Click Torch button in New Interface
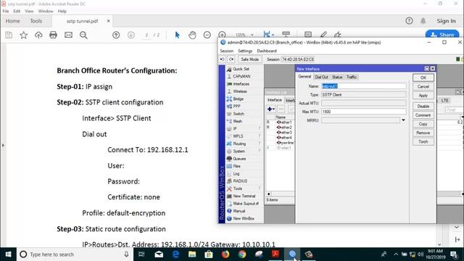The height and width of the screenshot is (261, 464). coord(423,141)
